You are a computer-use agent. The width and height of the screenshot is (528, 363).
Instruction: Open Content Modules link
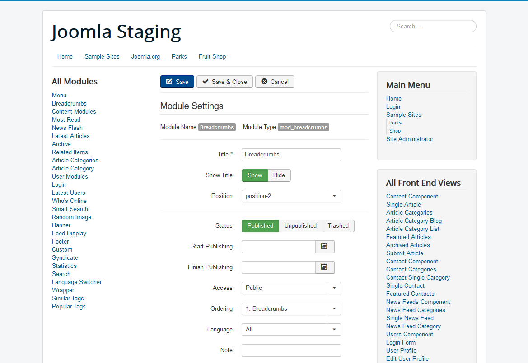tap(74, 111)
